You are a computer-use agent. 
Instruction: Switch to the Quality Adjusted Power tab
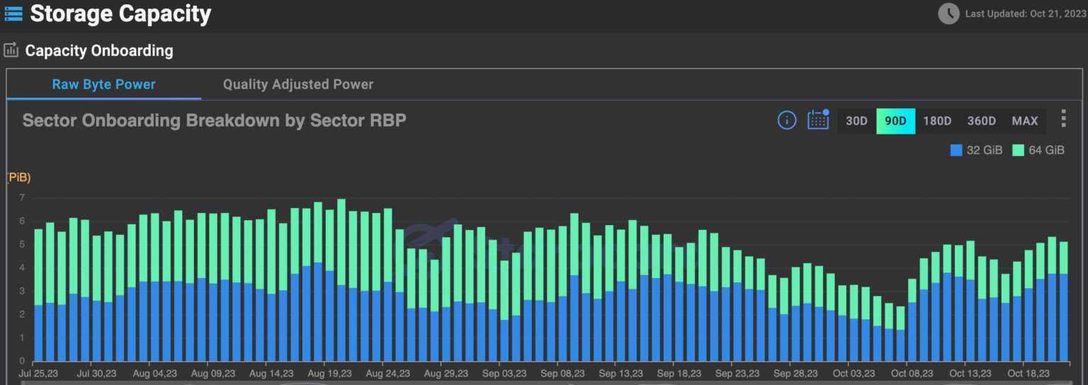click(x=297, y=84)
